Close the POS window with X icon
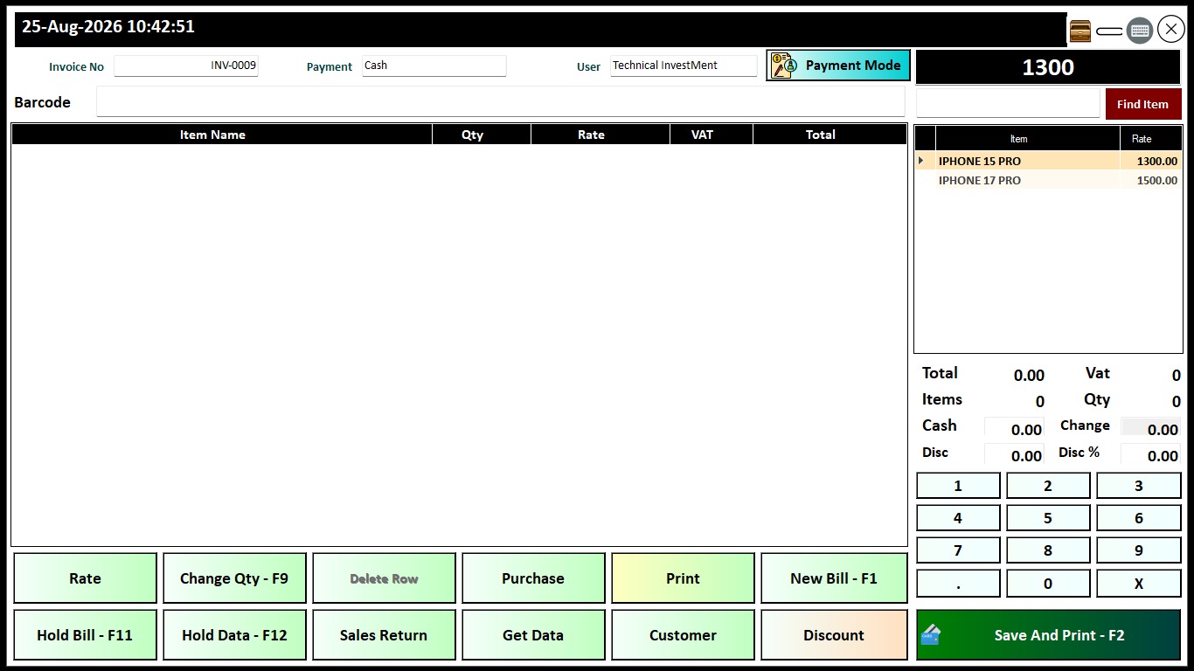Image resolution: width=1194 pixels, height=671 pixels. point(1171,30)
